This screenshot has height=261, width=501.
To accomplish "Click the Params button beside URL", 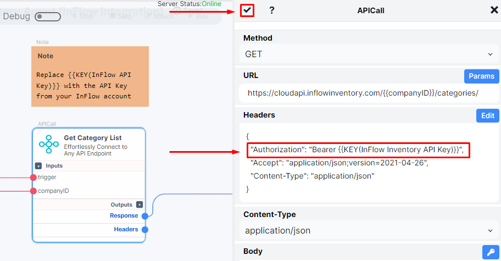I will (481, 76).
